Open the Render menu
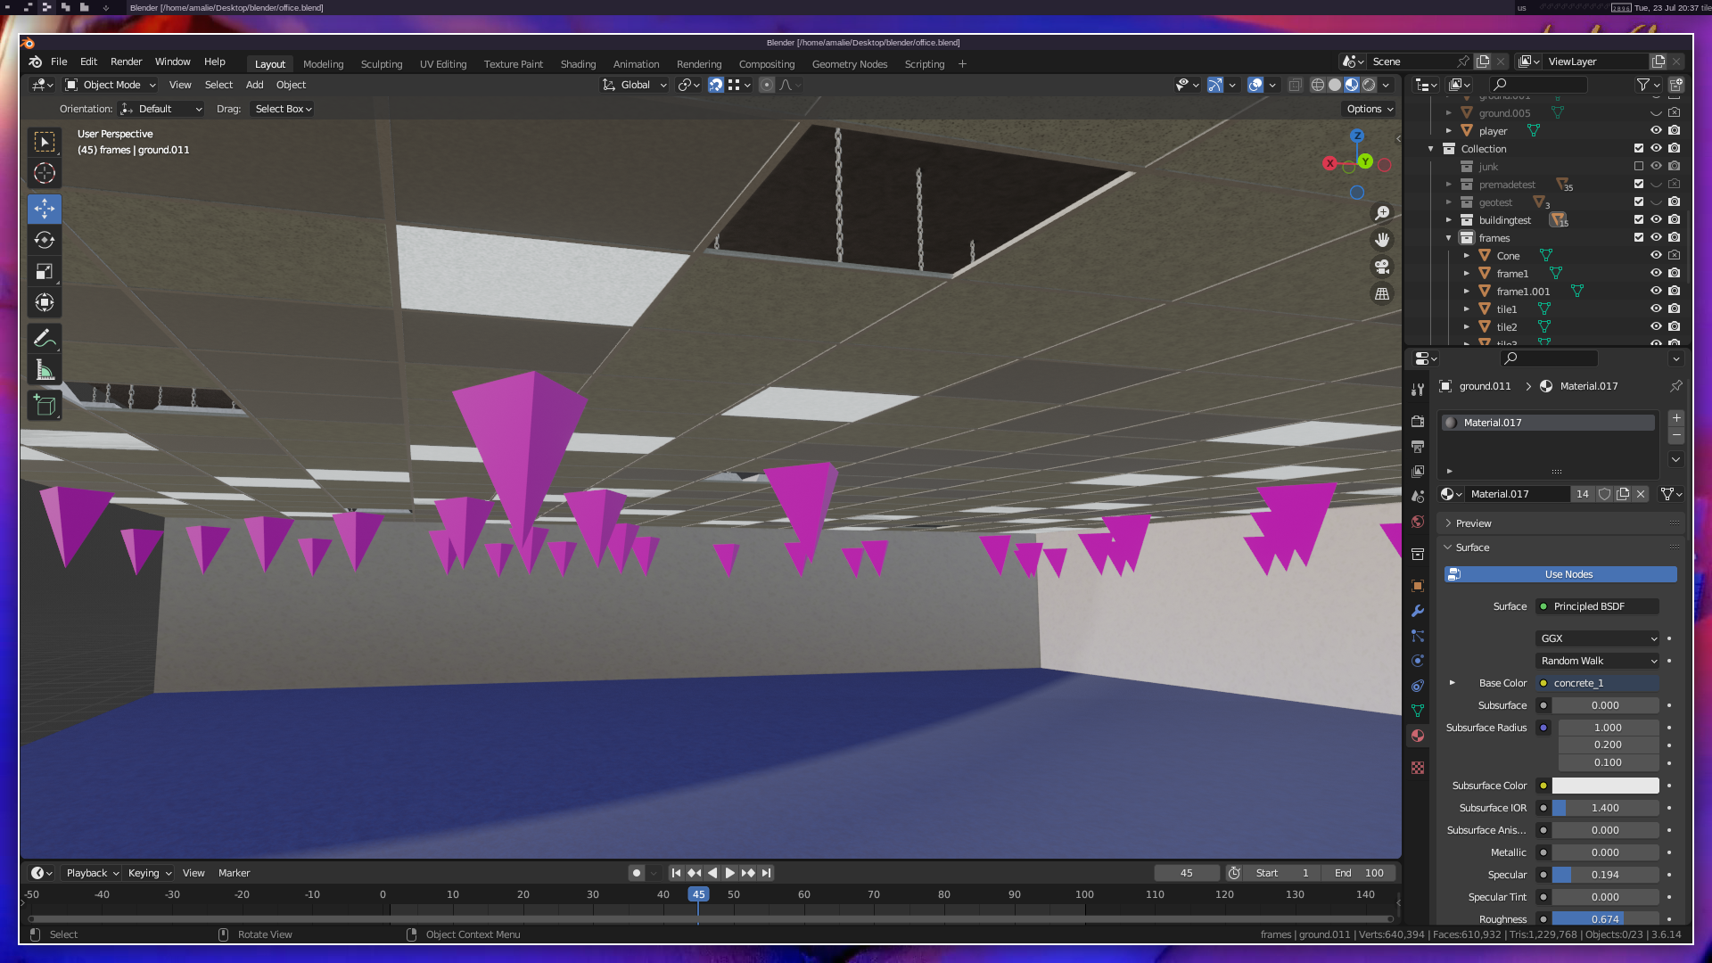The image size is (1712, 963). pyautogui.click(x=126, y=62)
